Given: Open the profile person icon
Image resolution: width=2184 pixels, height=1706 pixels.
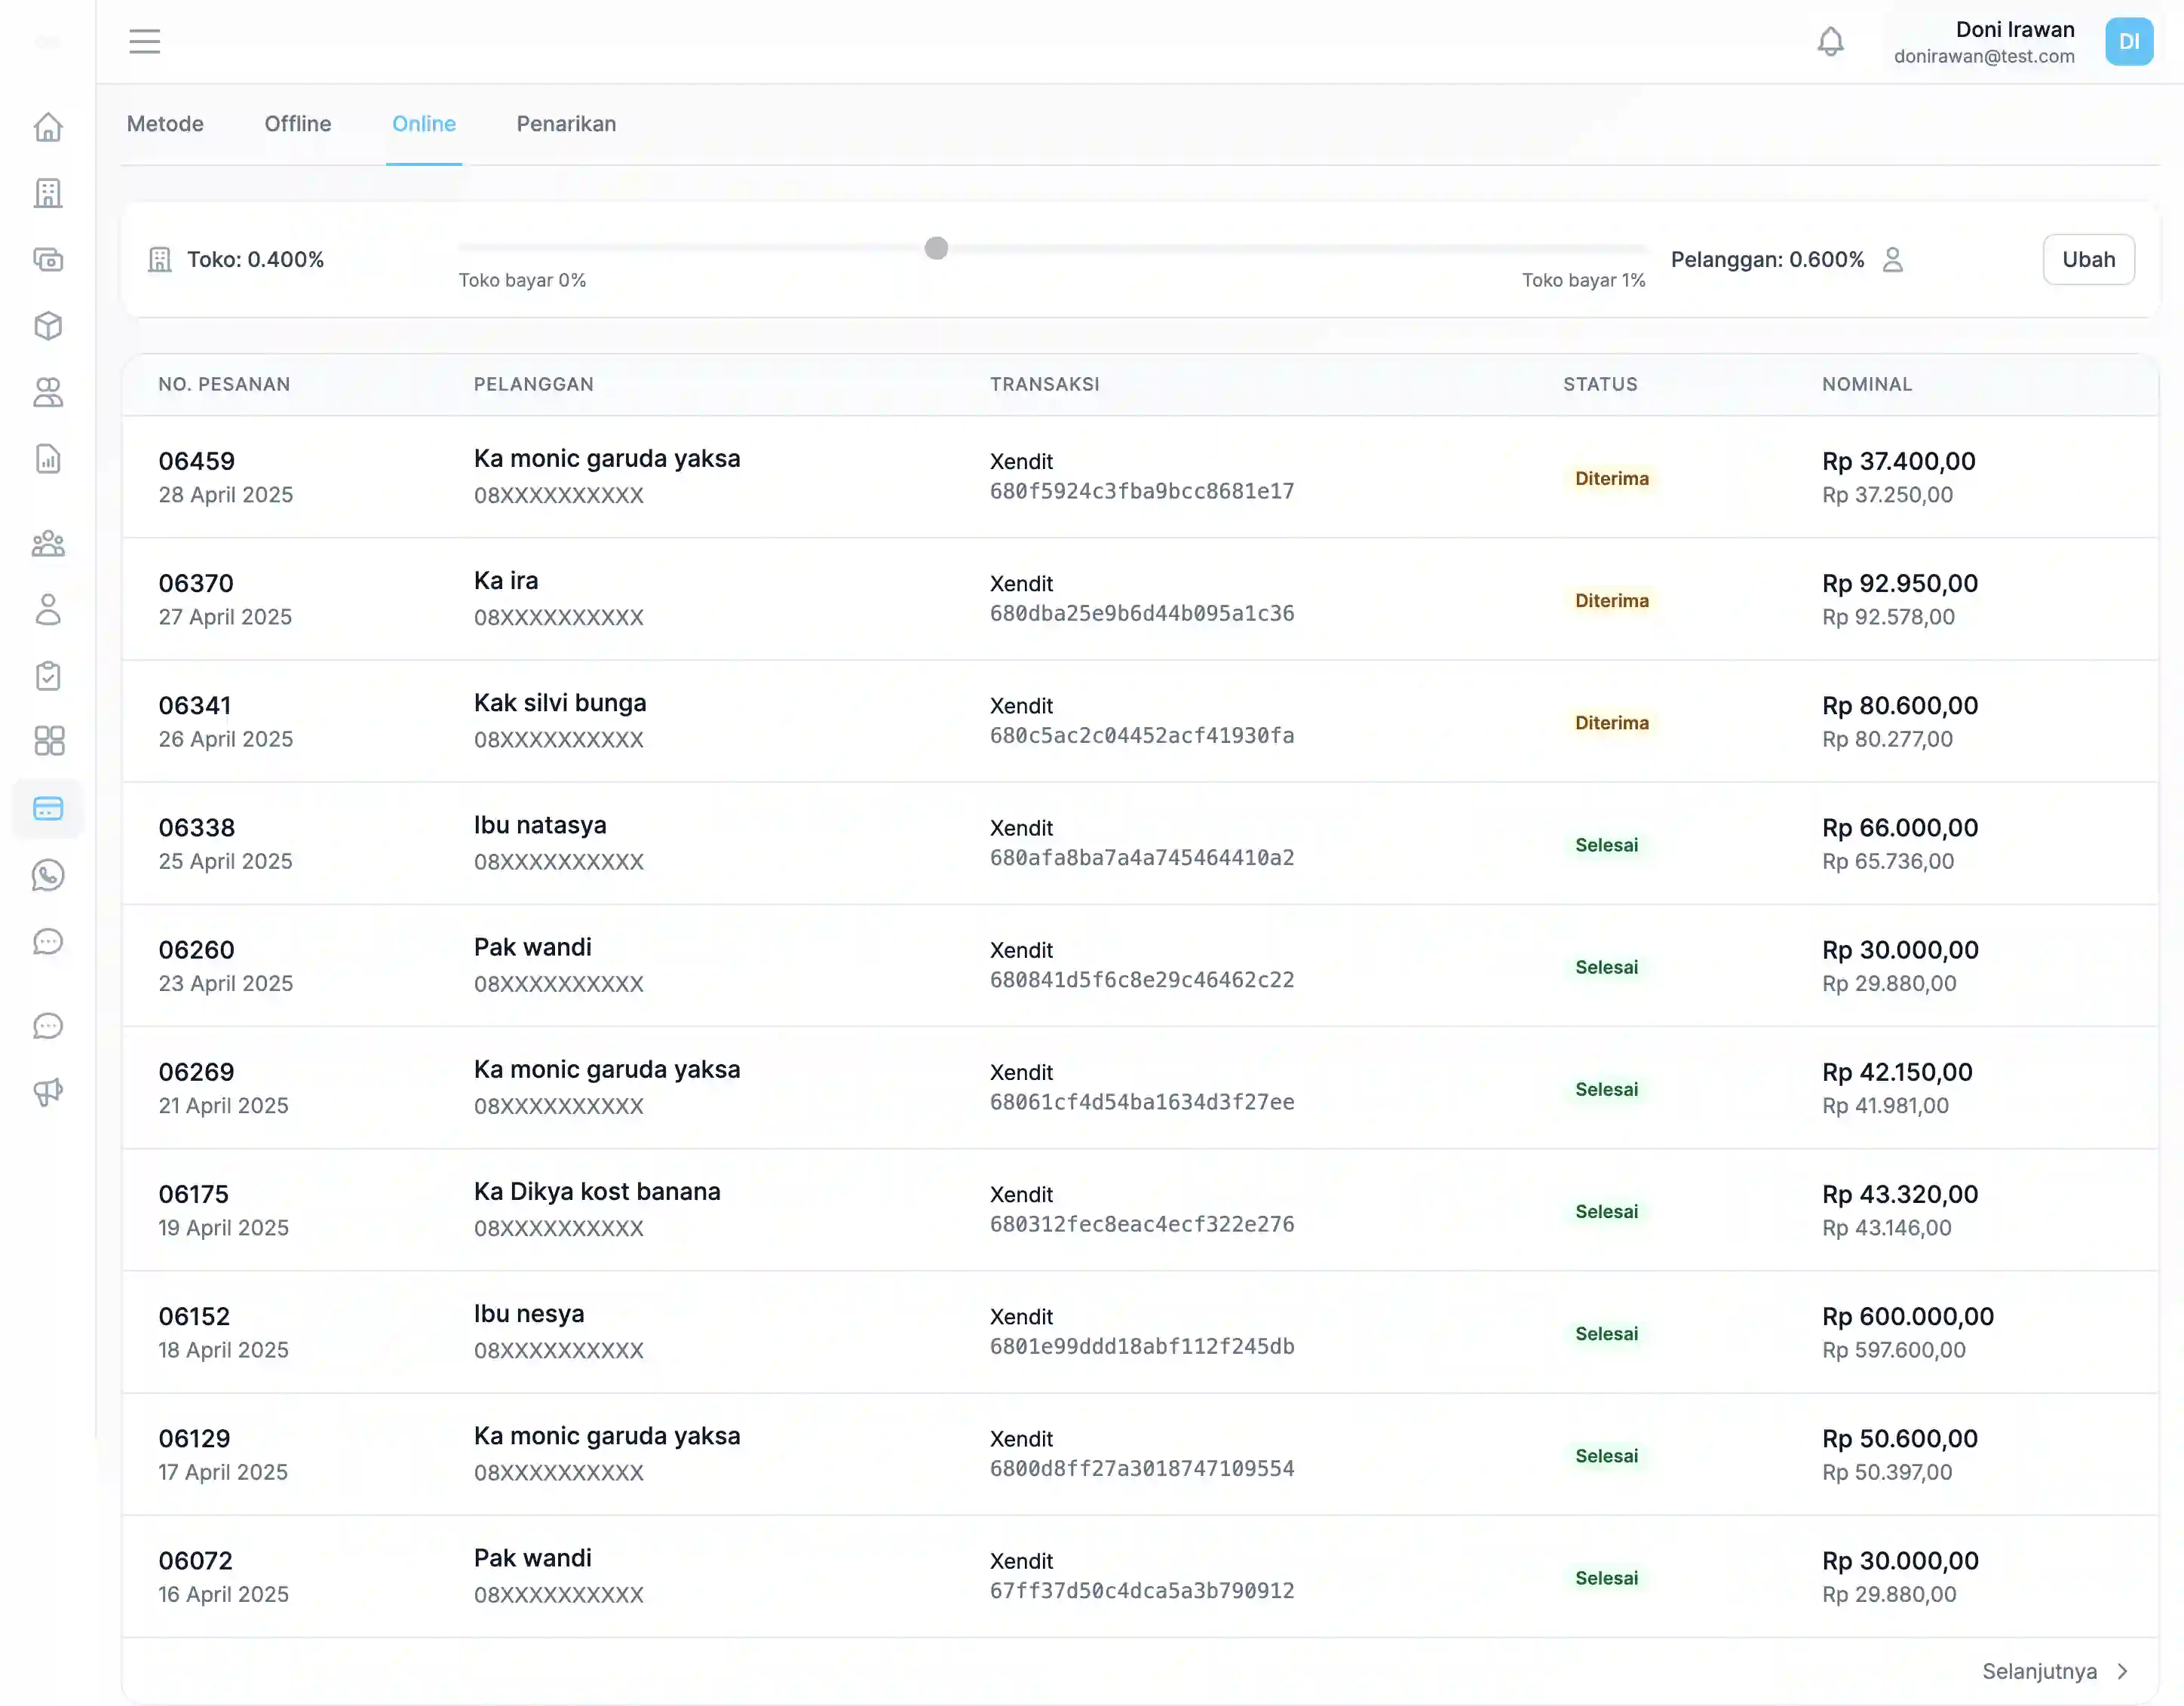Looking at the screenshot, I should click(48, 610).
